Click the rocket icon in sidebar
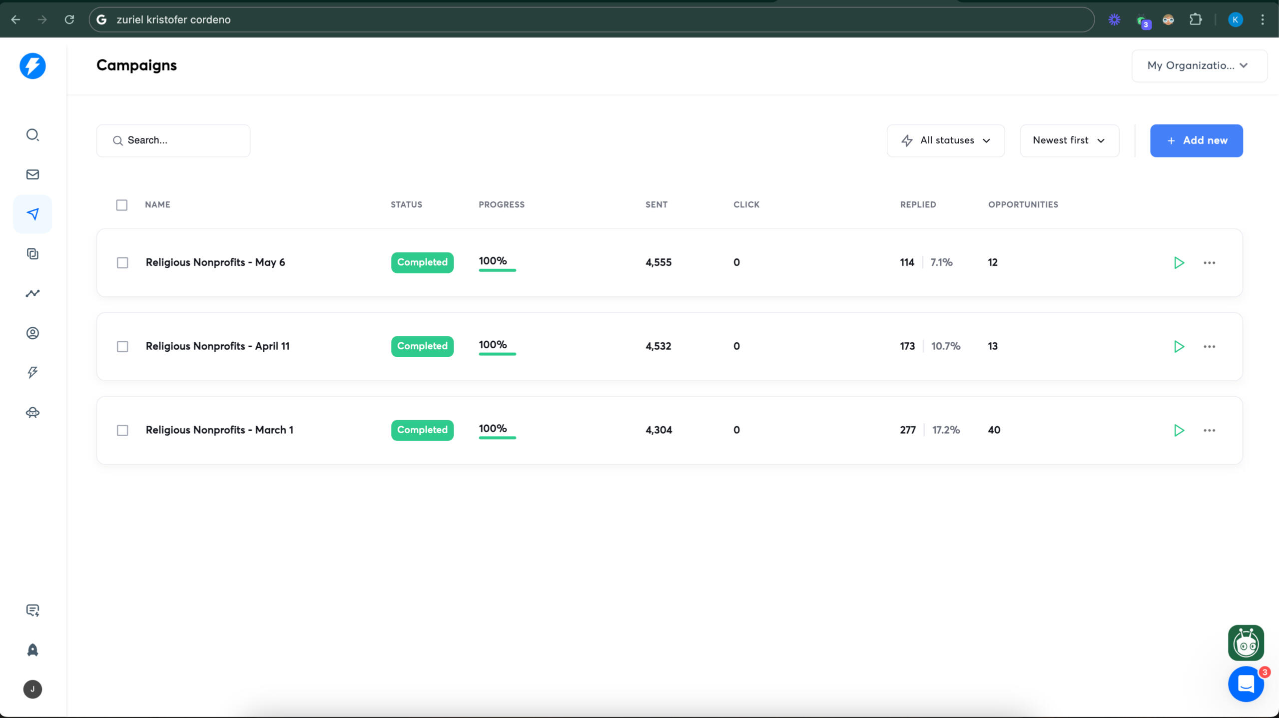Screen dimensions: 1279x718 click(32, 650)
